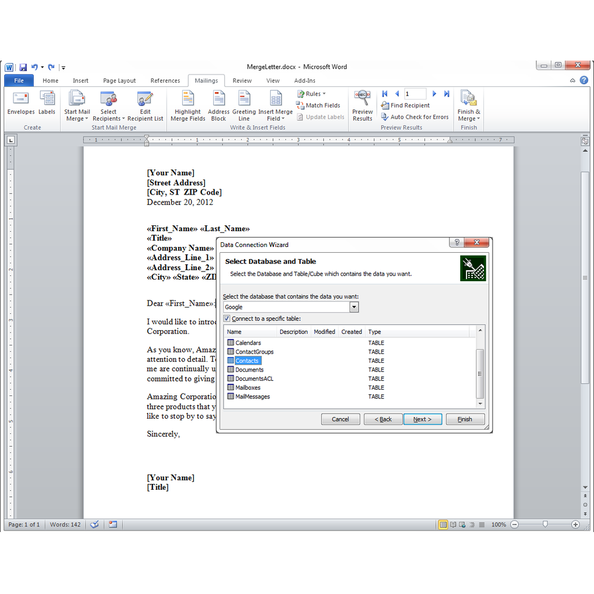Open Select Recipients dropdown
This screenshot has width=594, height=594.
[x=108, y=105]
